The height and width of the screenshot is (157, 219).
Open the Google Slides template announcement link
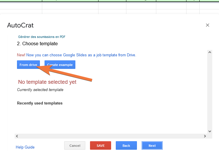[81, 55]
